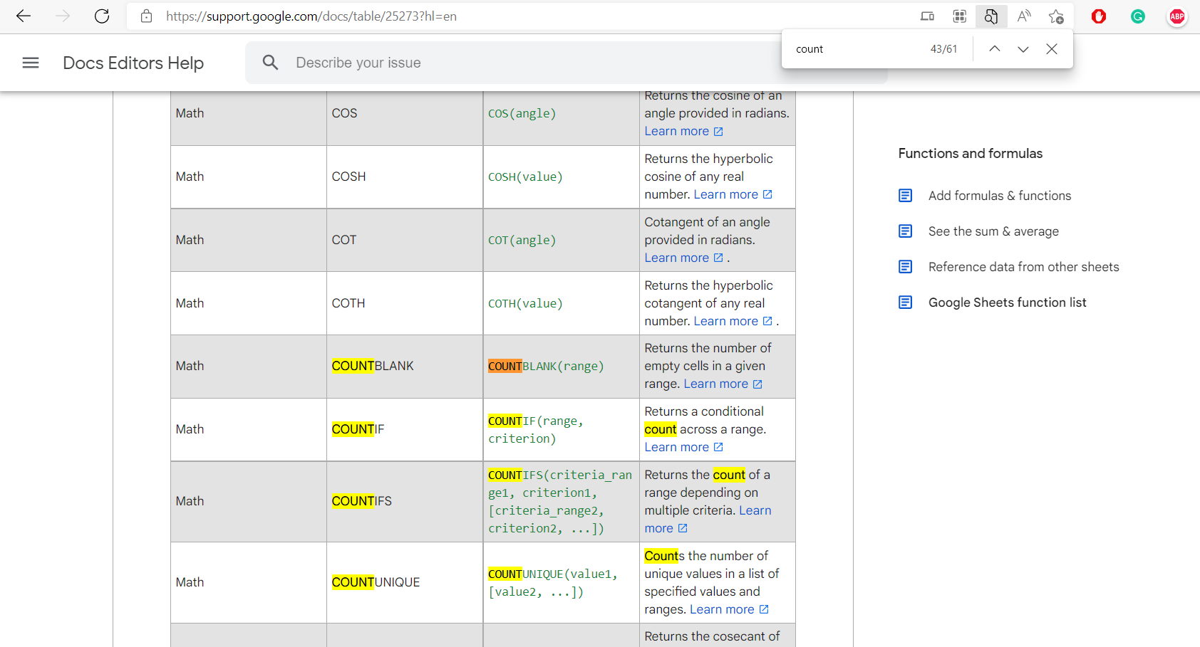The height and width of the screenshot is (647, 1200).
Task: View site information via the lock icon
Action: (x=147, y=16)
